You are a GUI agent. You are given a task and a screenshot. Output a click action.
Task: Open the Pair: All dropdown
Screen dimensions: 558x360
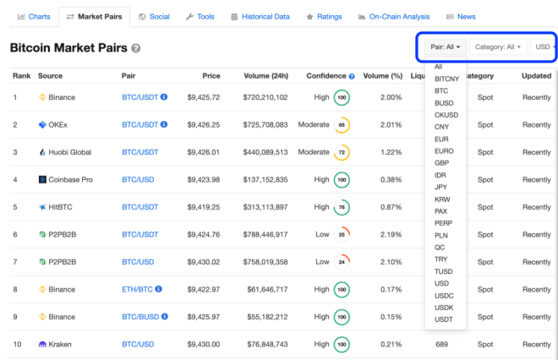[445, 47]
